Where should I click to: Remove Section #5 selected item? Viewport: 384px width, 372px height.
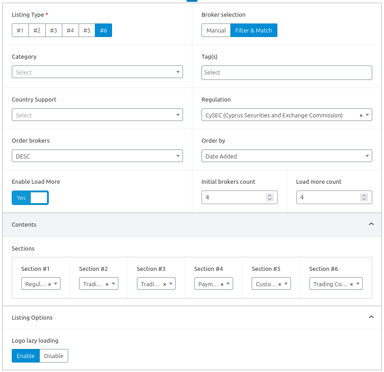280,284
